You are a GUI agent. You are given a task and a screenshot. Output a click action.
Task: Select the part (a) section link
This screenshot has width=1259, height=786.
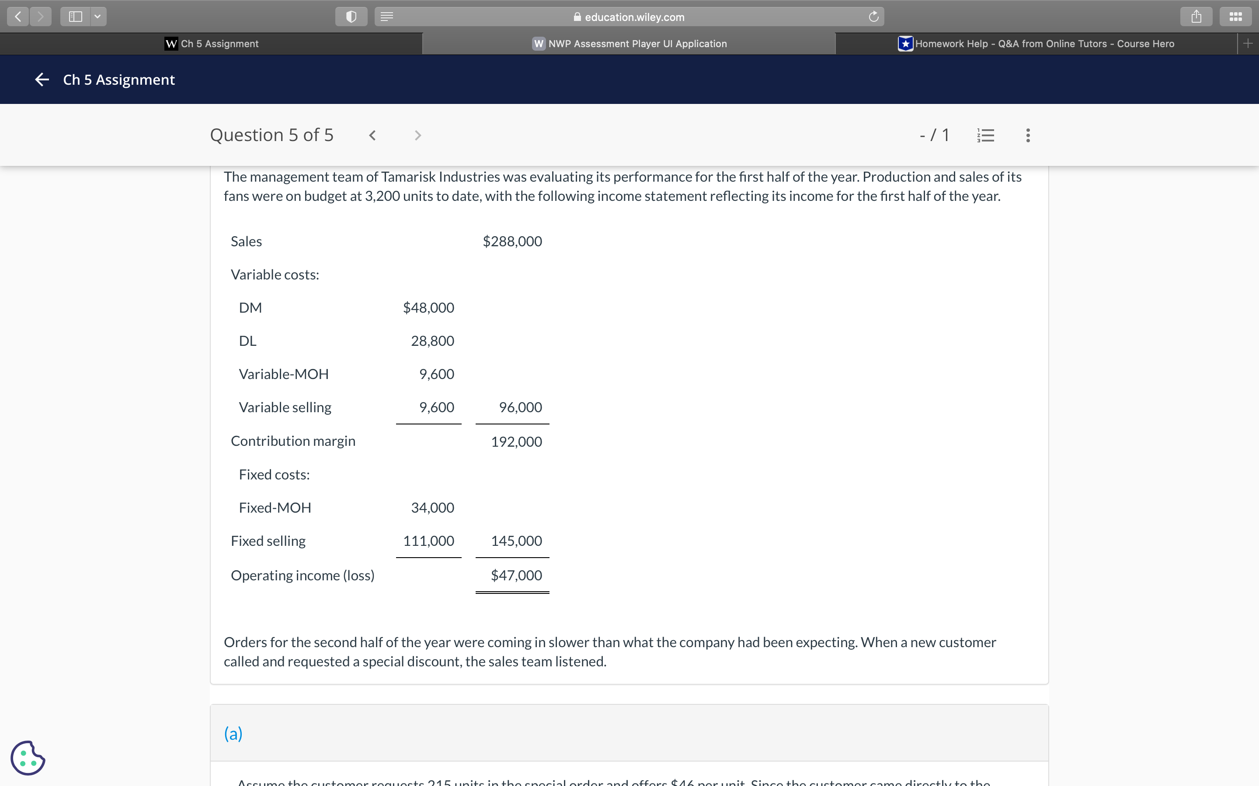(x=233, y=733)
